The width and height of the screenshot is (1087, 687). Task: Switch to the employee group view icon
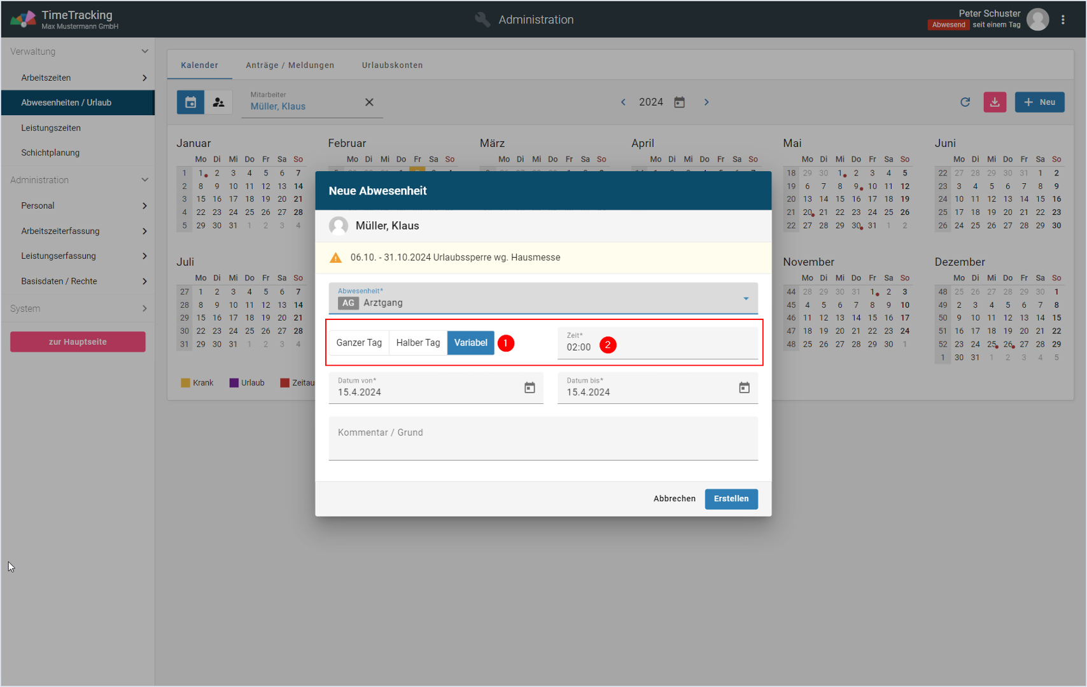pyautogui.click(x=218, y=102)
